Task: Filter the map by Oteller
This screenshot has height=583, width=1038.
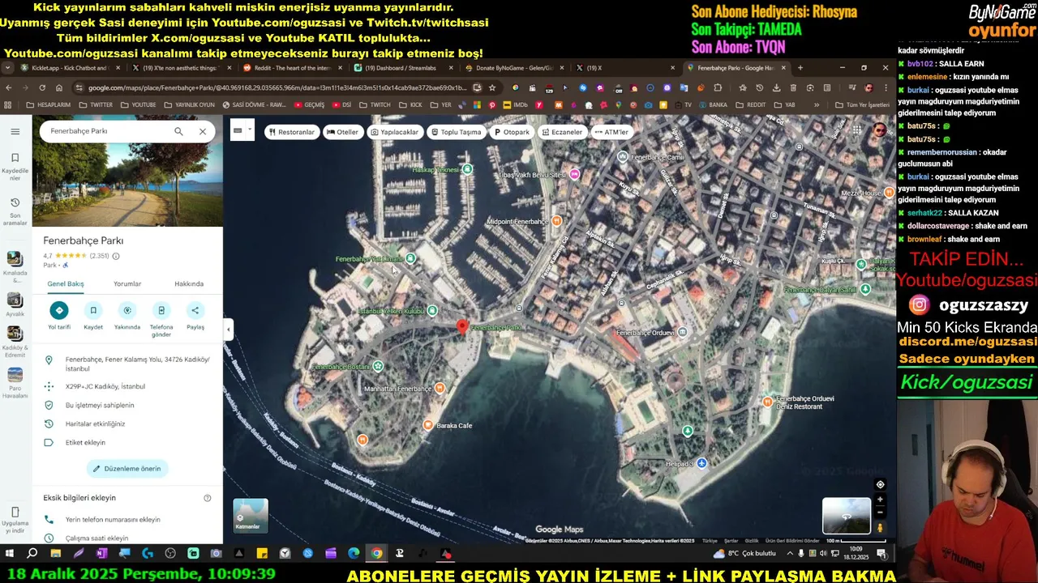Action: 342,132
